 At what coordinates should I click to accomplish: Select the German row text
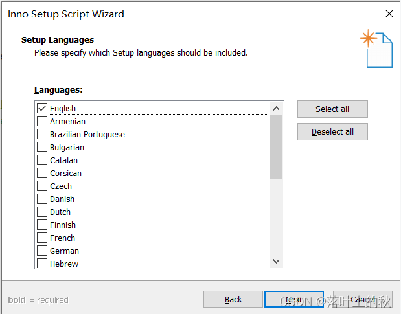(x=64, y=251)
